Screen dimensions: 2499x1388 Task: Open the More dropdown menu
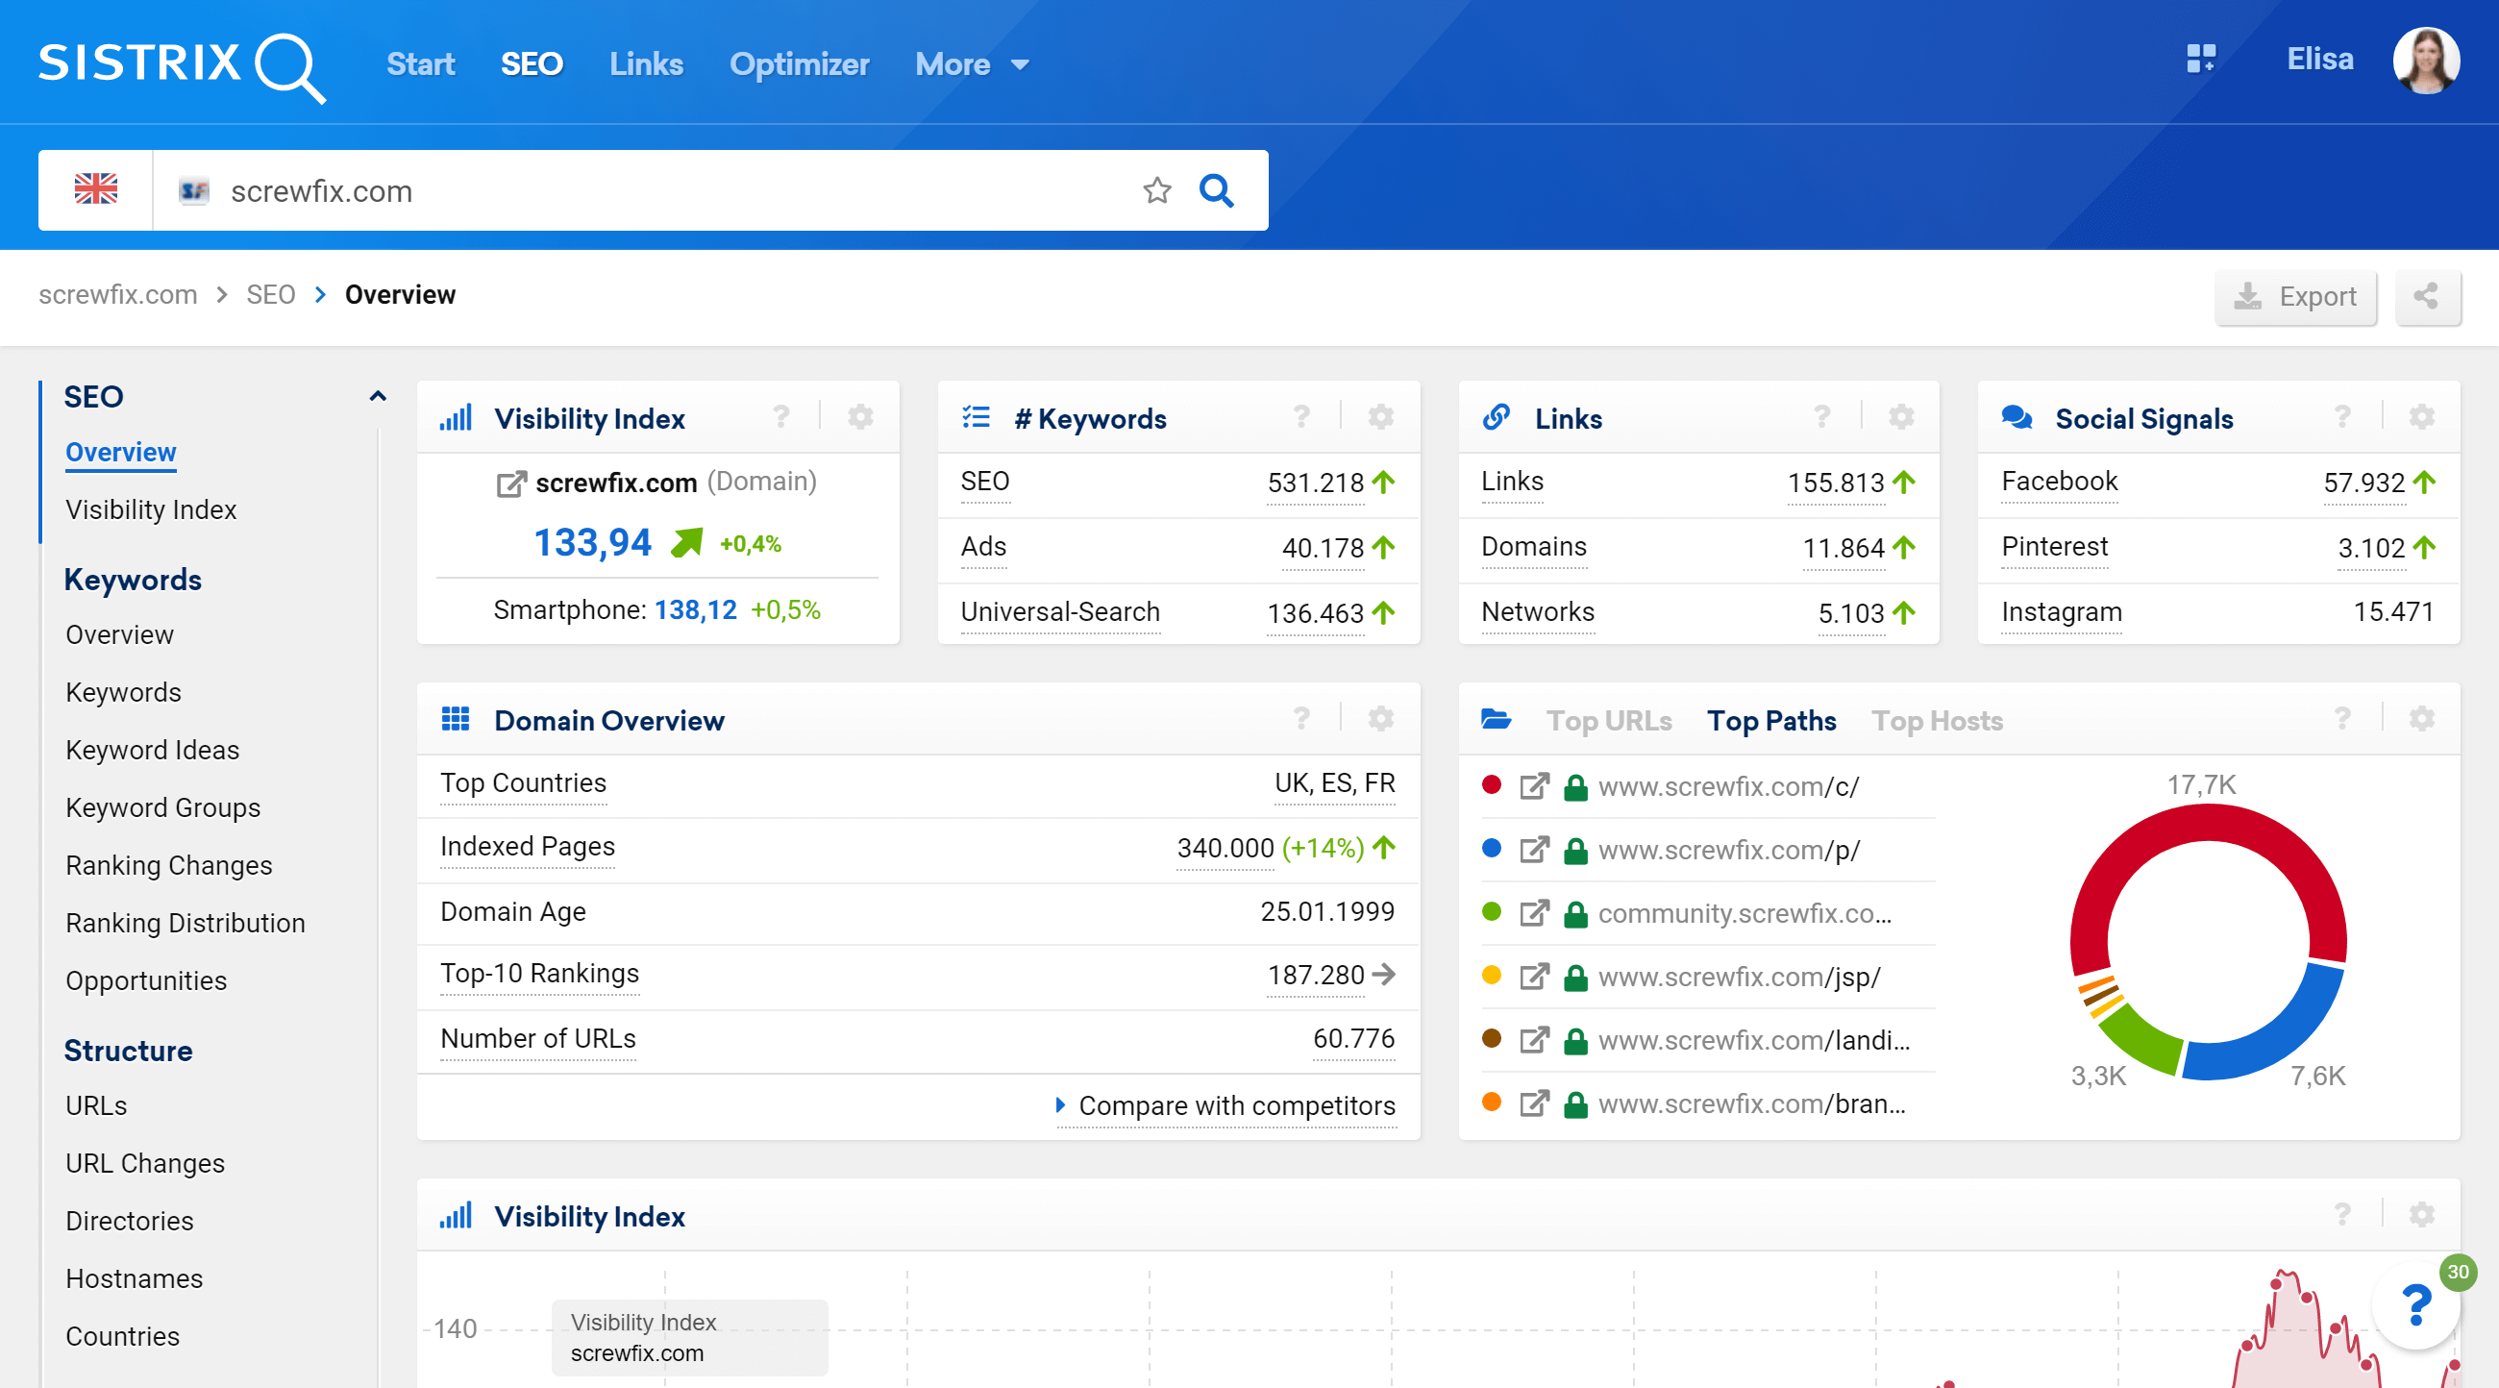click(971, 64)
